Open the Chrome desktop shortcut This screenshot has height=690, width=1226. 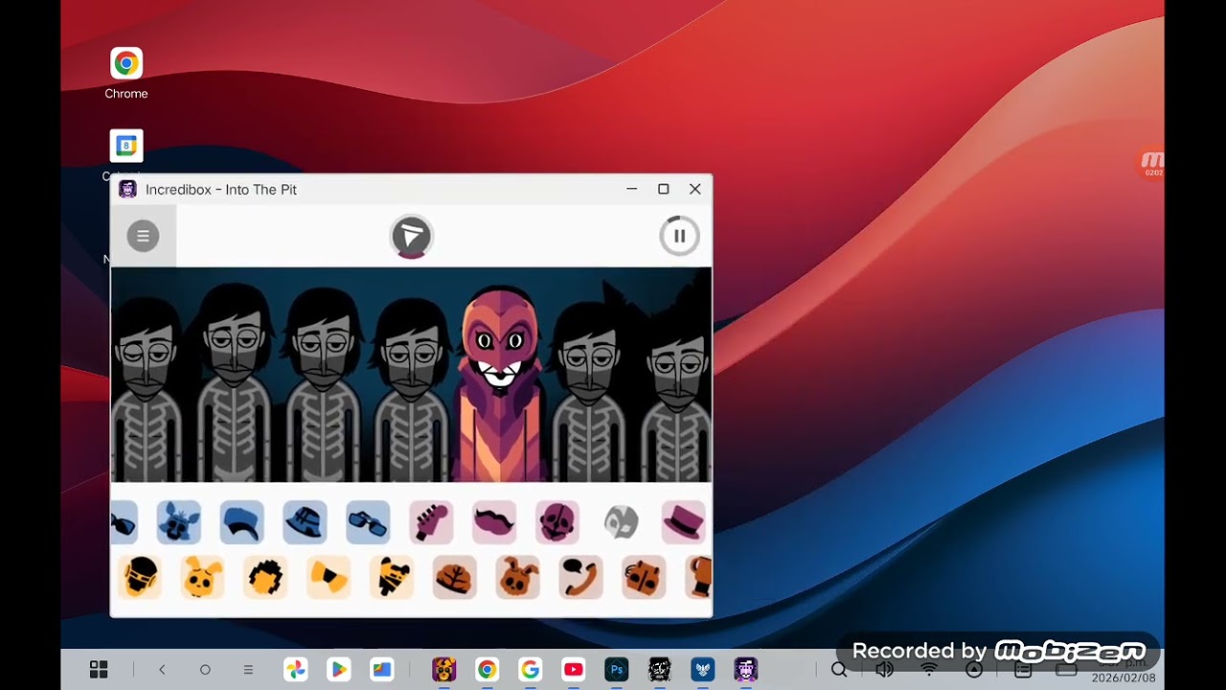pos(126,73)
